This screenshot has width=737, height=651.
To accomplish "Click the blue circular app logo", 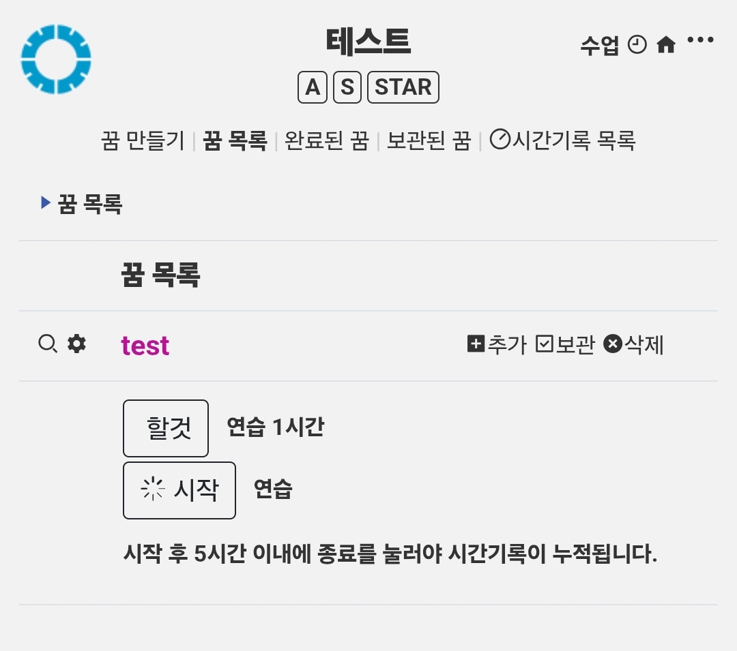I will pos(56,59).
